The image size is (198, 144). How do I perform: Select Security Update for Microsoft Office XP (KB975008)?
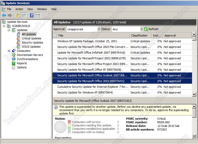tap(122, 70)
